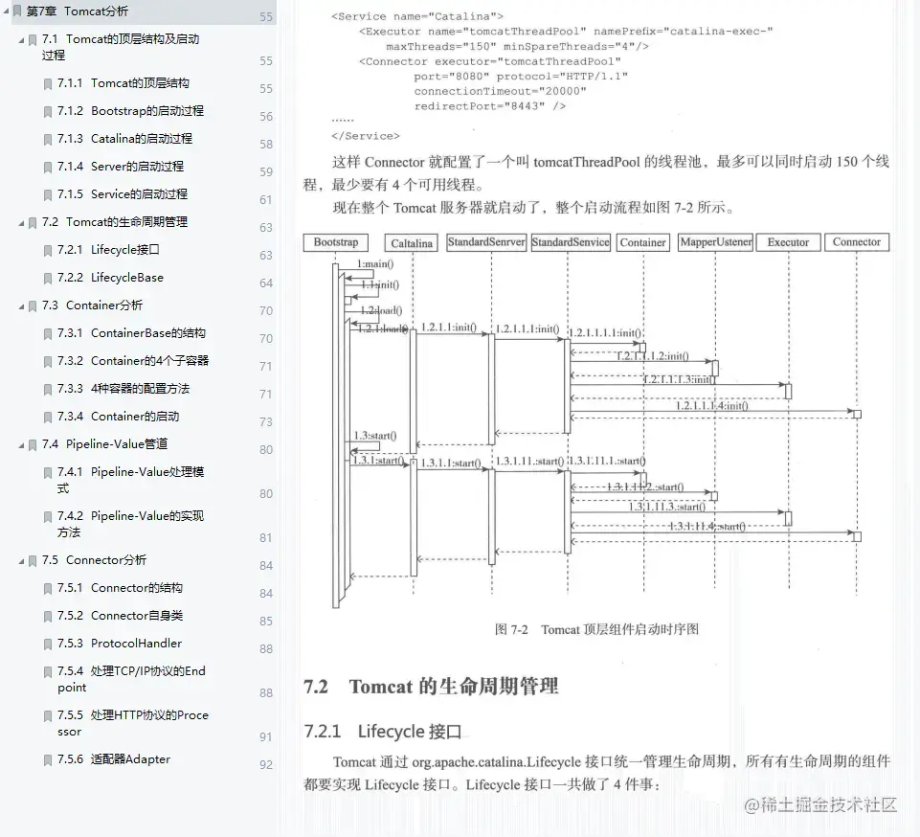Click bookmark icon beside 7.5.6 适配器Adapter
This screenshot has height=837, width=920.
coord(48,760)
